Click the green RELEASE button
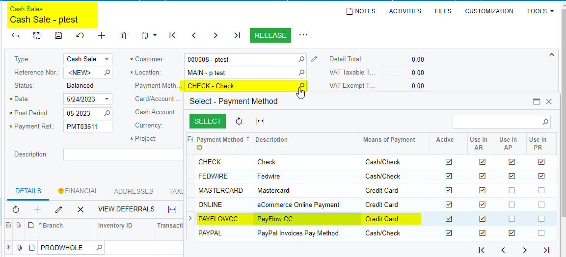Screen dimensions: 566x257 [270, 35]
